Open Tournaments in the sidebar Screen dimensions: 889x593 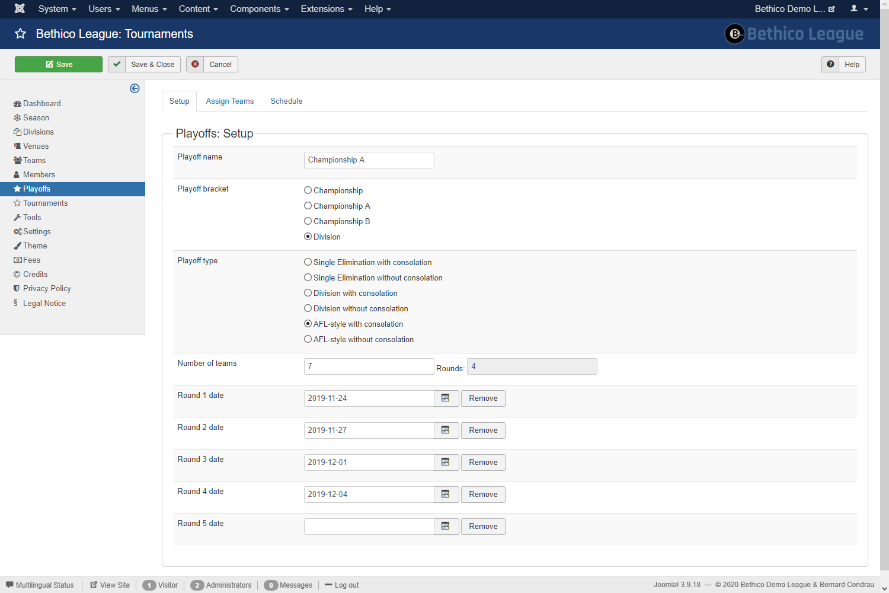[x=45, y=203]
